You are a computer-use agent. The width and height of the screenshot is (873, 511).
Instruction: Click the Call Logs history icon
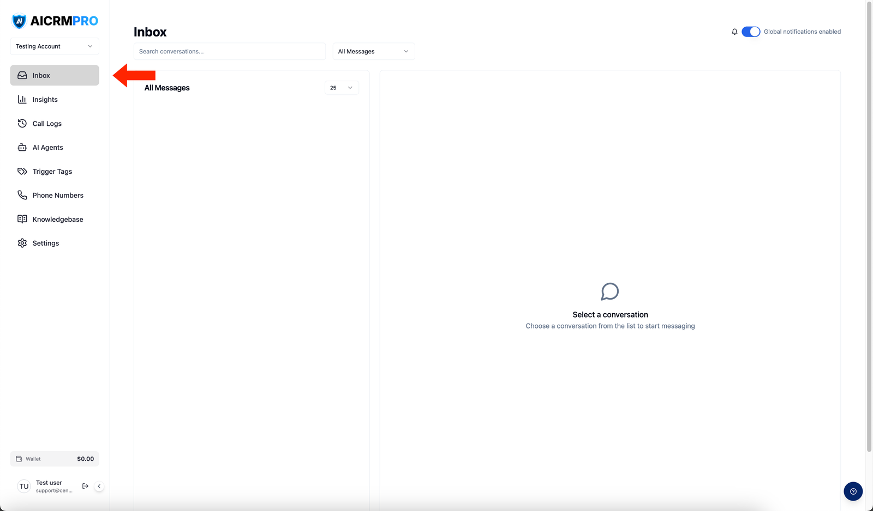tap(22, 123)
